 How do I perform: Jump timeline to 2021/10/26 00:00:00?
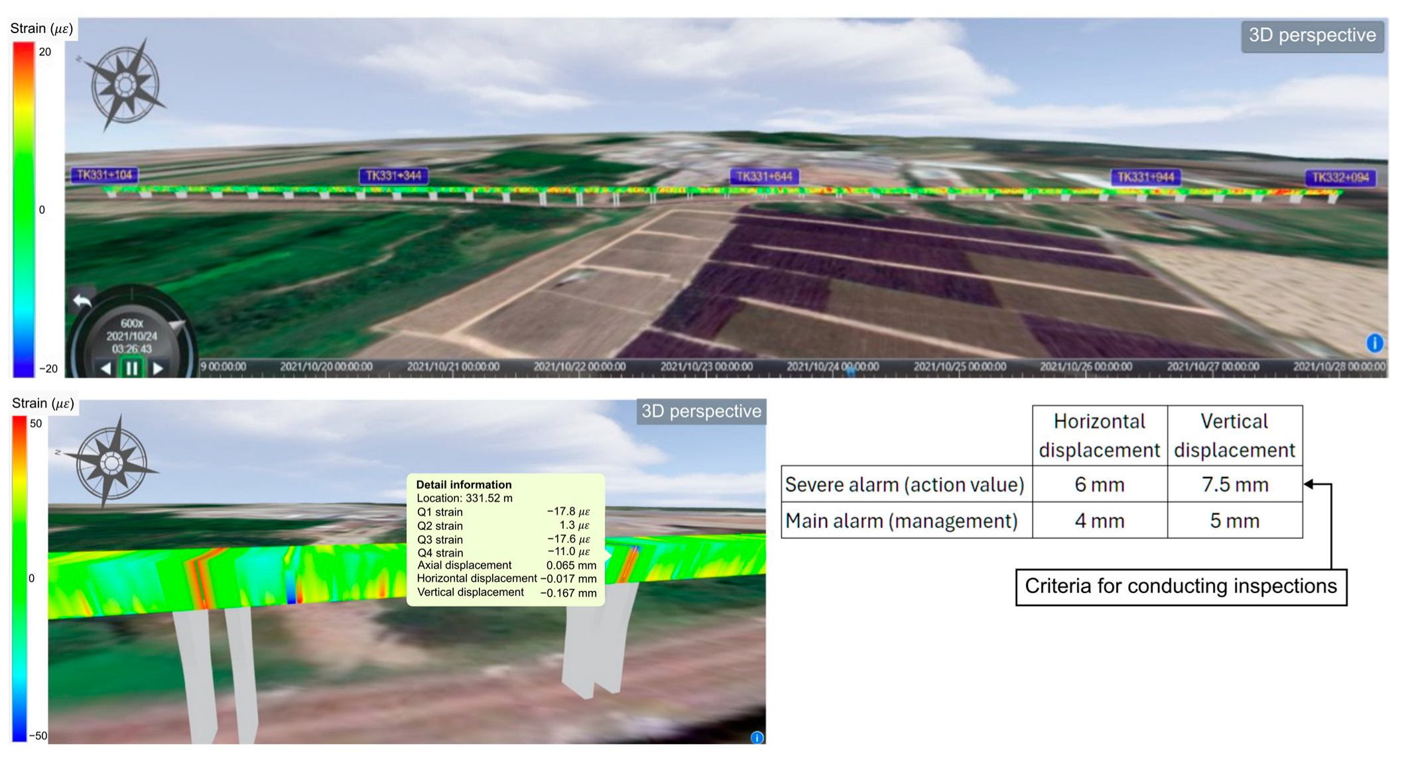tap(1086, 367)
